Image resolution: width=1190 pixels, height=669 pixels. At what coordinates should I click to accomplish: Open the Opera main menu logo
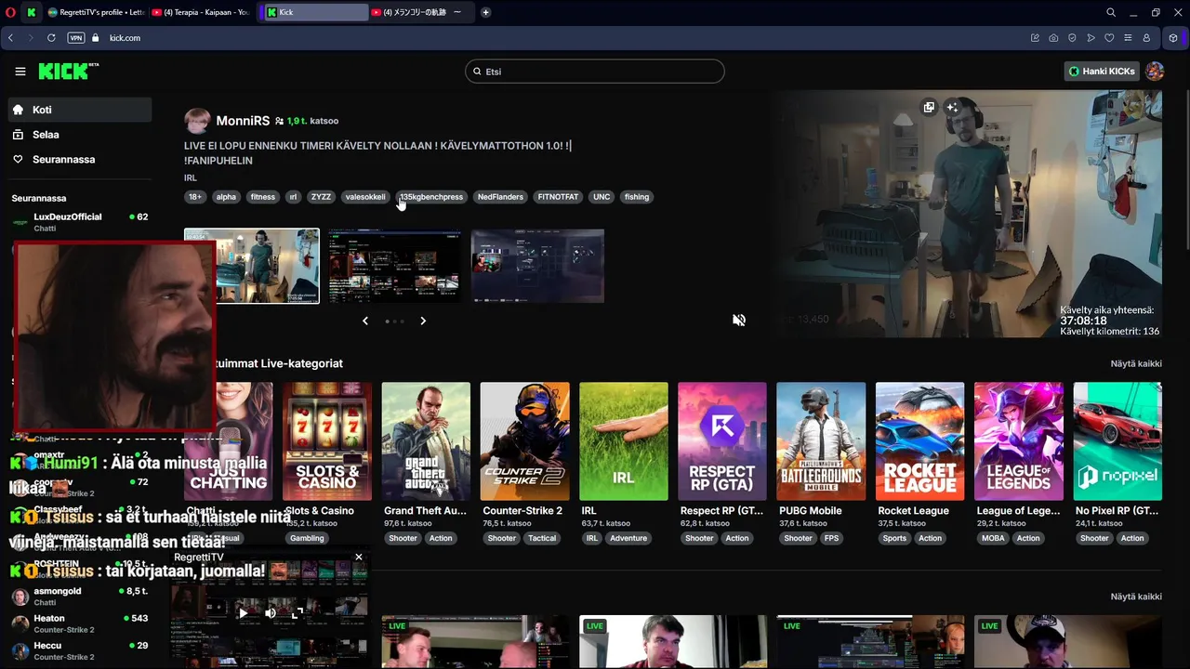[x=10, y=12]
